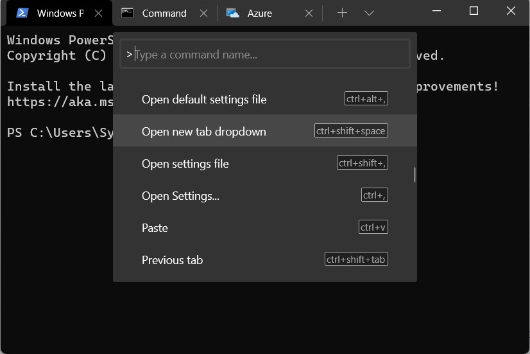Switch to the Command Prompt tab

pyautogui.click(x=165, y=13)
